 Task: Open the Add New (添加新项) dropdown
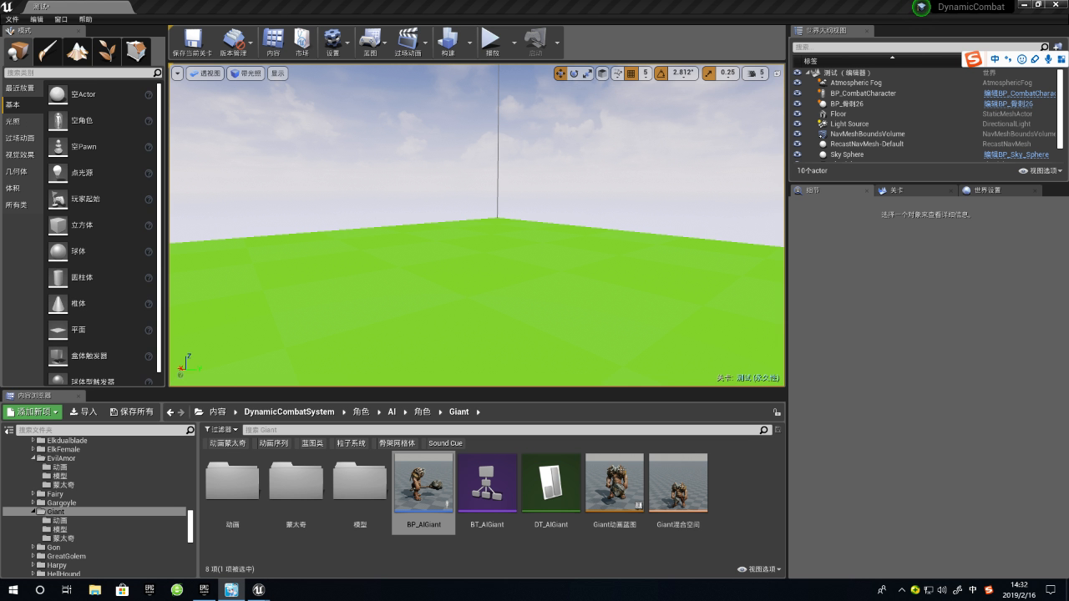click(33, 412)
